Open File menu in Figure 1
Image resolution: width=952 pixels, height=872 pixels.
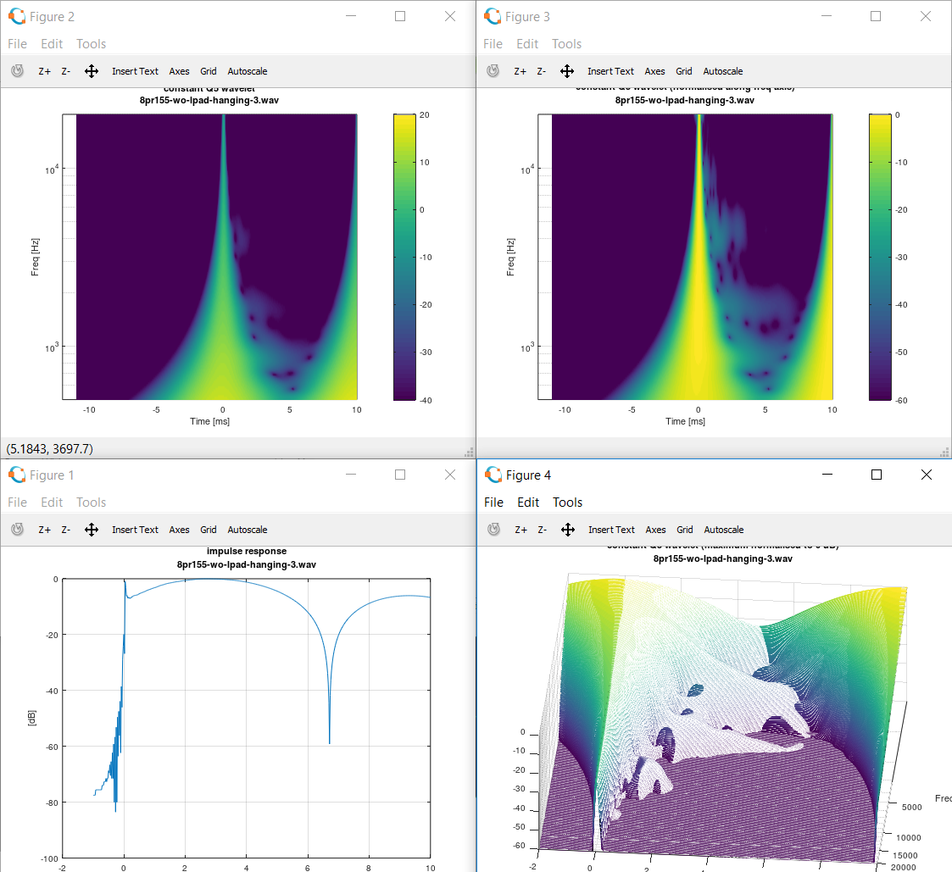[17, 502]
